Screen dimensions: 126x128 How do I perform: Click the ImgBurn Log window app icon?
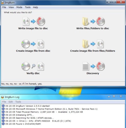3,97
